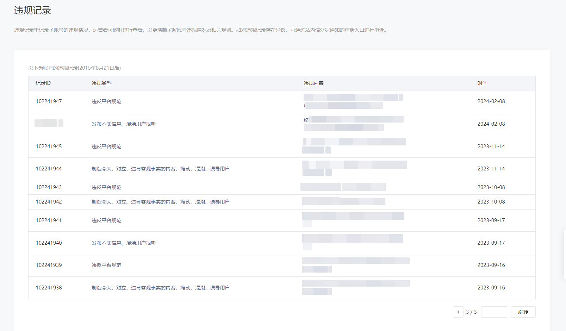Click the 违规内容 column header
The height and width of the screenshot is (331, 566).
313,83
